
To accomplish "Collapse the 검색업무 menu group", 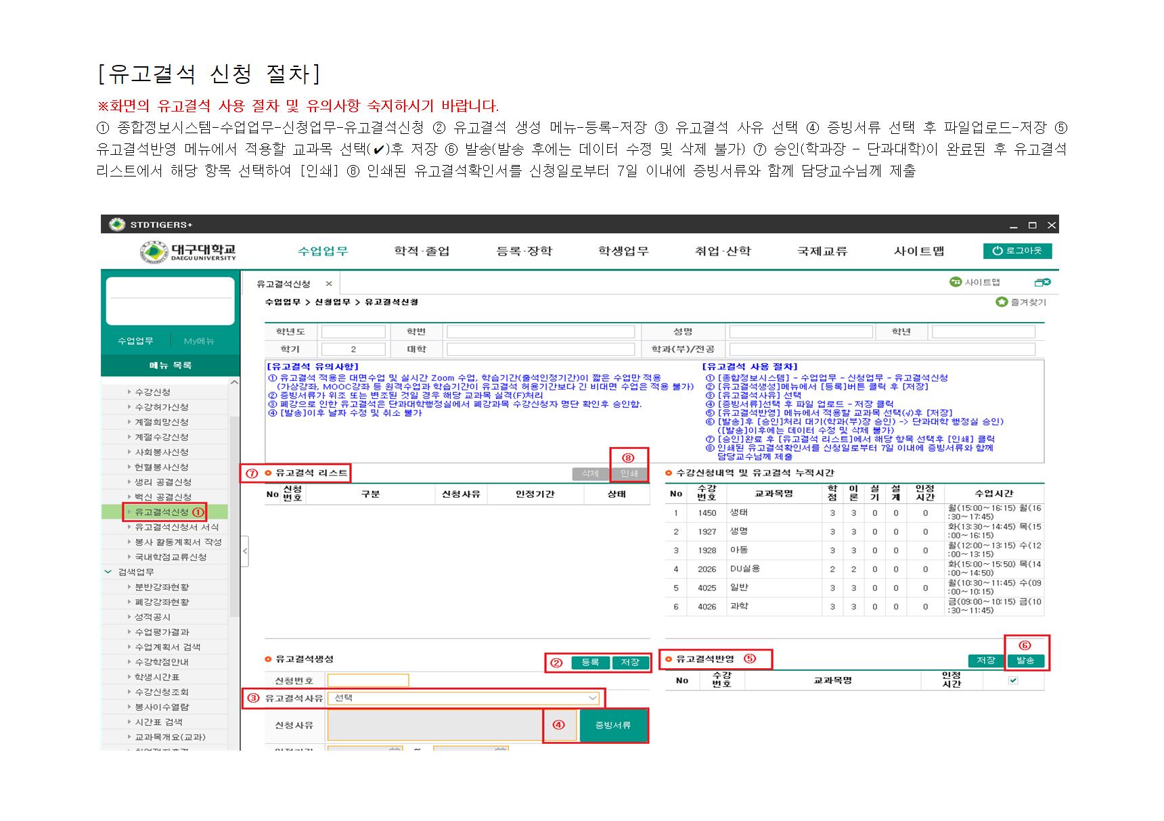I will click(x=108, y=572).
